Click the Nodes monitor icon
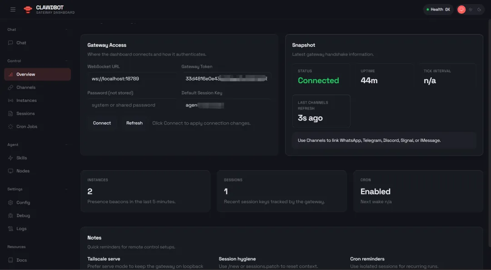491x270 pixels. (x=10, y=171)
